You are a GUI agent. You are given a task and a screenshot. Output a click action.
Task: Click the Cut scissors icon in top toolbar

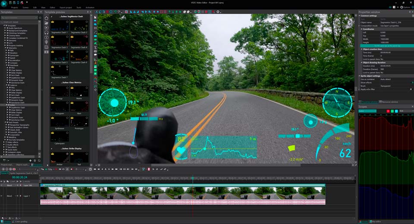(97, 12)
